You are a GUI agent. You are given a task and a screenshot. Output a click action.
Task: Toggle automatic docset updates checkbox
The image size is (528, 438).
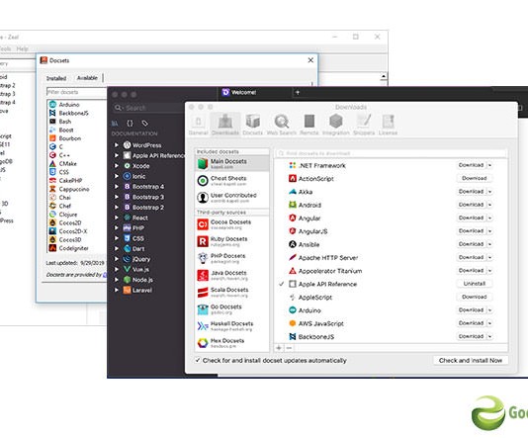tap(198, 360)
